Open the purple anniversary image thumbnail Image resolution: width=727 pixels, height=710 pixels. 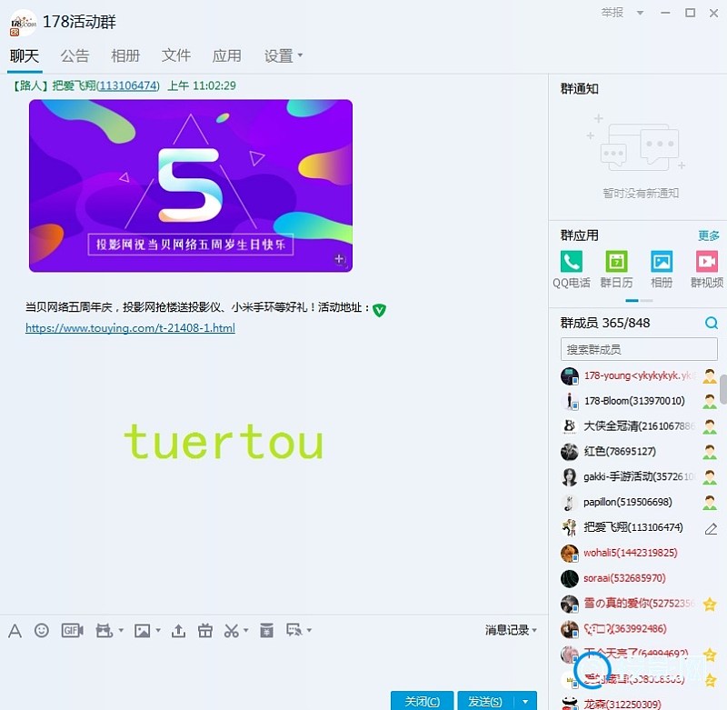191,185
